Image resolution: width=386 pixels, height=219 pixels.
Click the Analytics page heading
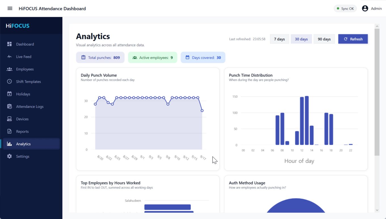tap(93, 36)
